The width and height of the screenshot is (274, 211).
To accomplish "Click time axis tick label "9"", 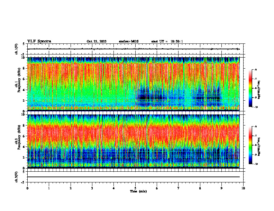I will (221, 188).
